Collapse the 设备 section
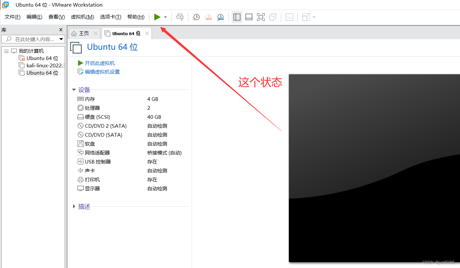Image resolution: width=460 pixels, height=268 pixels. click(x=74, y=90)
